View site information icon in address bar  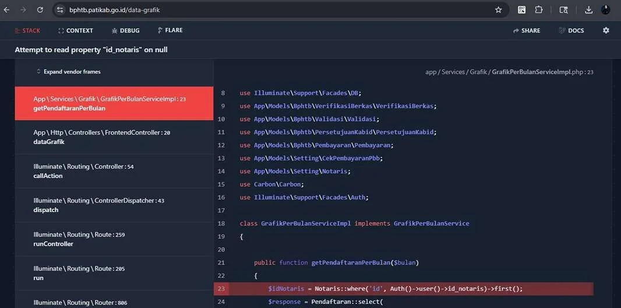(60, 10)
